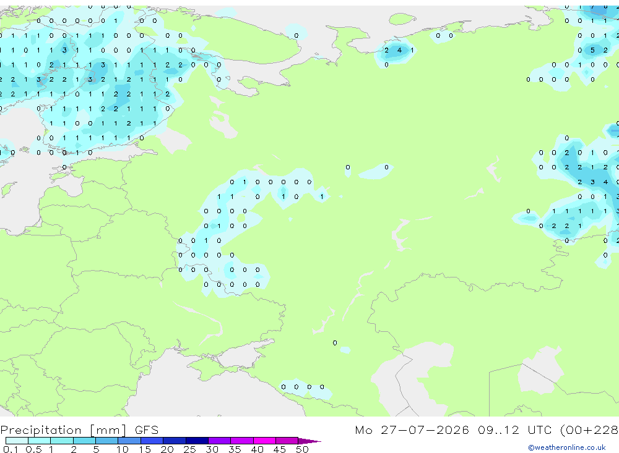619x453 pixels.
Task: Click the "0.1" legend scale label
Action: (x=11, y=449)
